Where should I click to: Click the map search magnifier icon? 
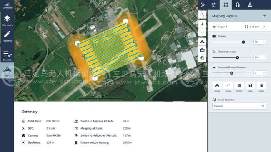pyautogui.click(x=202, y=15)
